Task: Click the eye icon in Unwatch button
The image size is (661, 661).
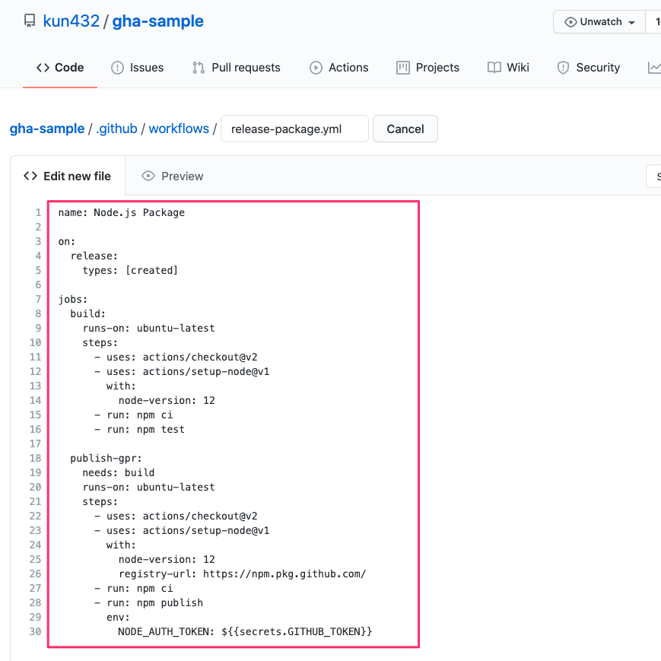Action: point(570,22)
